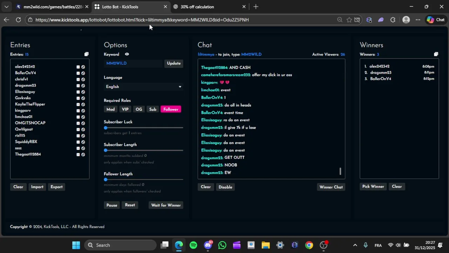This screenshot has width=449, height=253.
Task: Click the Update keyword button
Action: point(174,63)
